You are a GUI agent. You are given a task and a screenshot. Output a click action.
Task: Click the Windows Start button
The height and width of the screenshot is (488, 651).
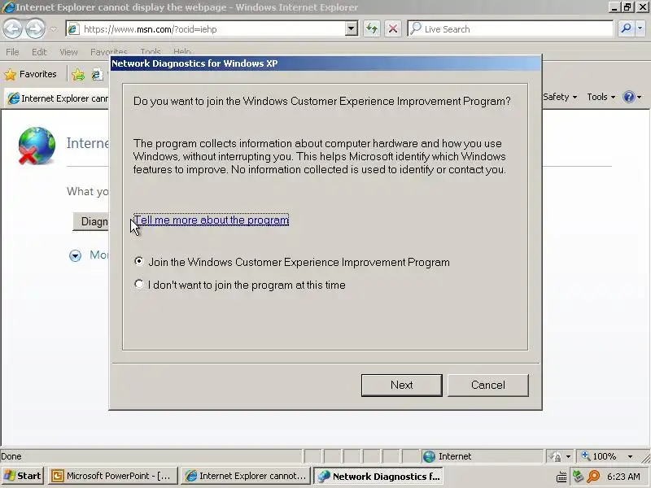coord(23,476)
